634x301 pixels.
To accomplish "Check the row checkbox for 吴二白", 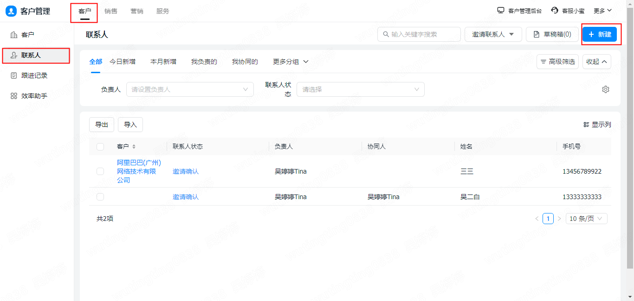I will pos(100,197).
